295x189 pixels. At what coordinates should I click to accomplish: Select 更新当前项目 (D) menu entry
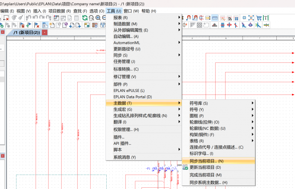tap(218, 167)
